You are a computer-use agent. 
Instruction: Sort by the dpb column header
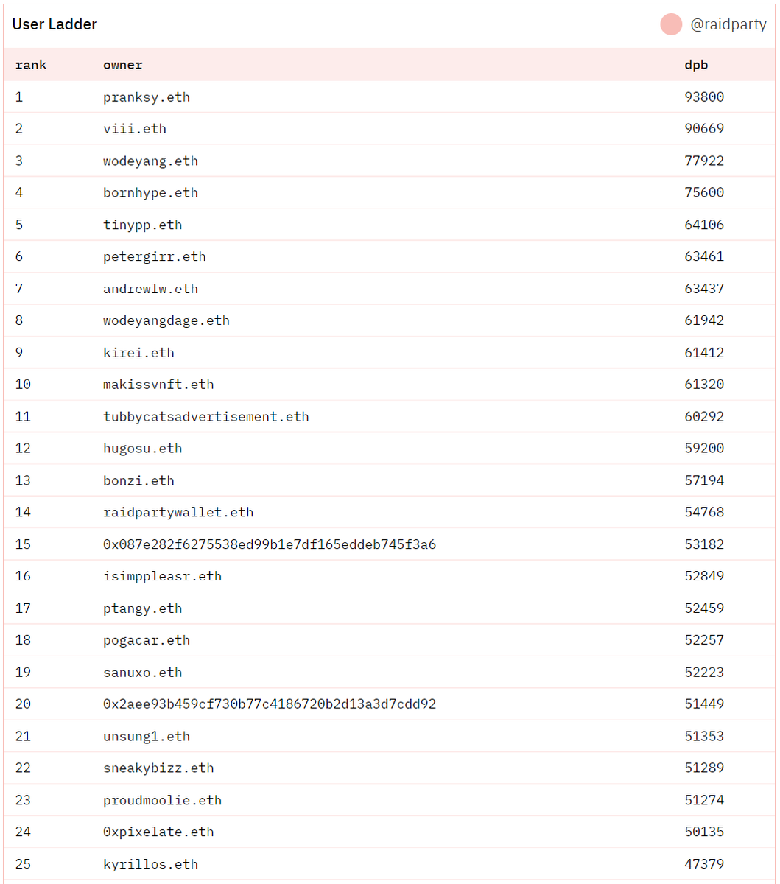click(x=696, y=65)
